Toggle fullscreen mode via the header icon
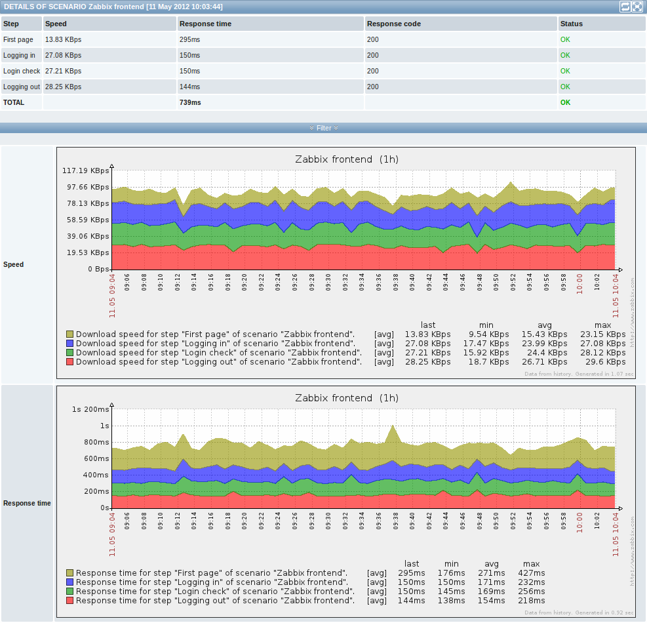The height and width of the screenshot is (623, 647). pyautogui.click(x=637, y=7)
